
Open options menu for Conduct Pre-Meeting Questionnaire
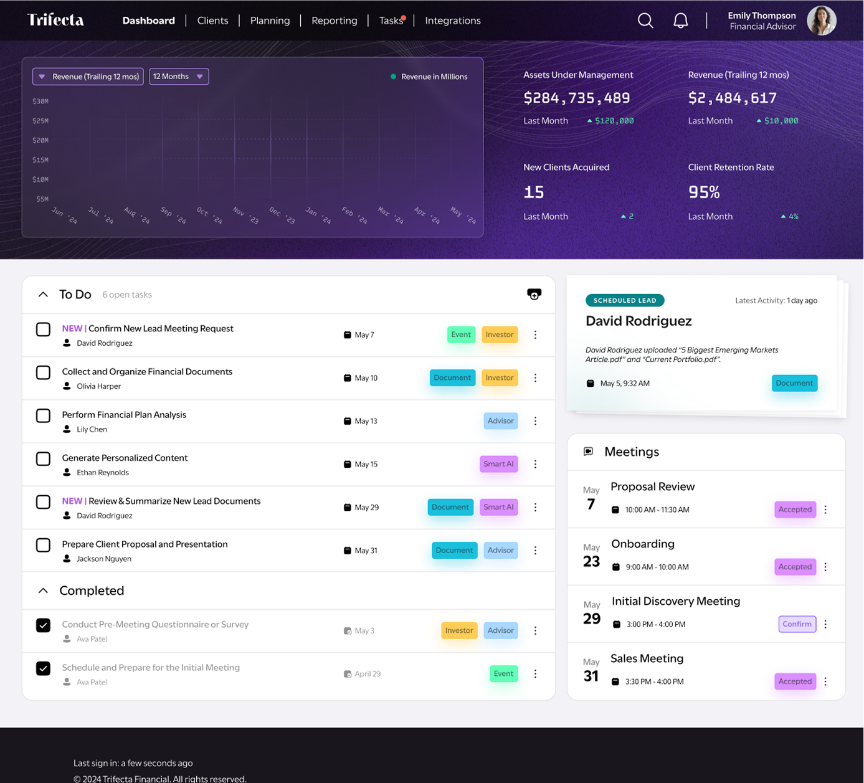pos(535,630)
